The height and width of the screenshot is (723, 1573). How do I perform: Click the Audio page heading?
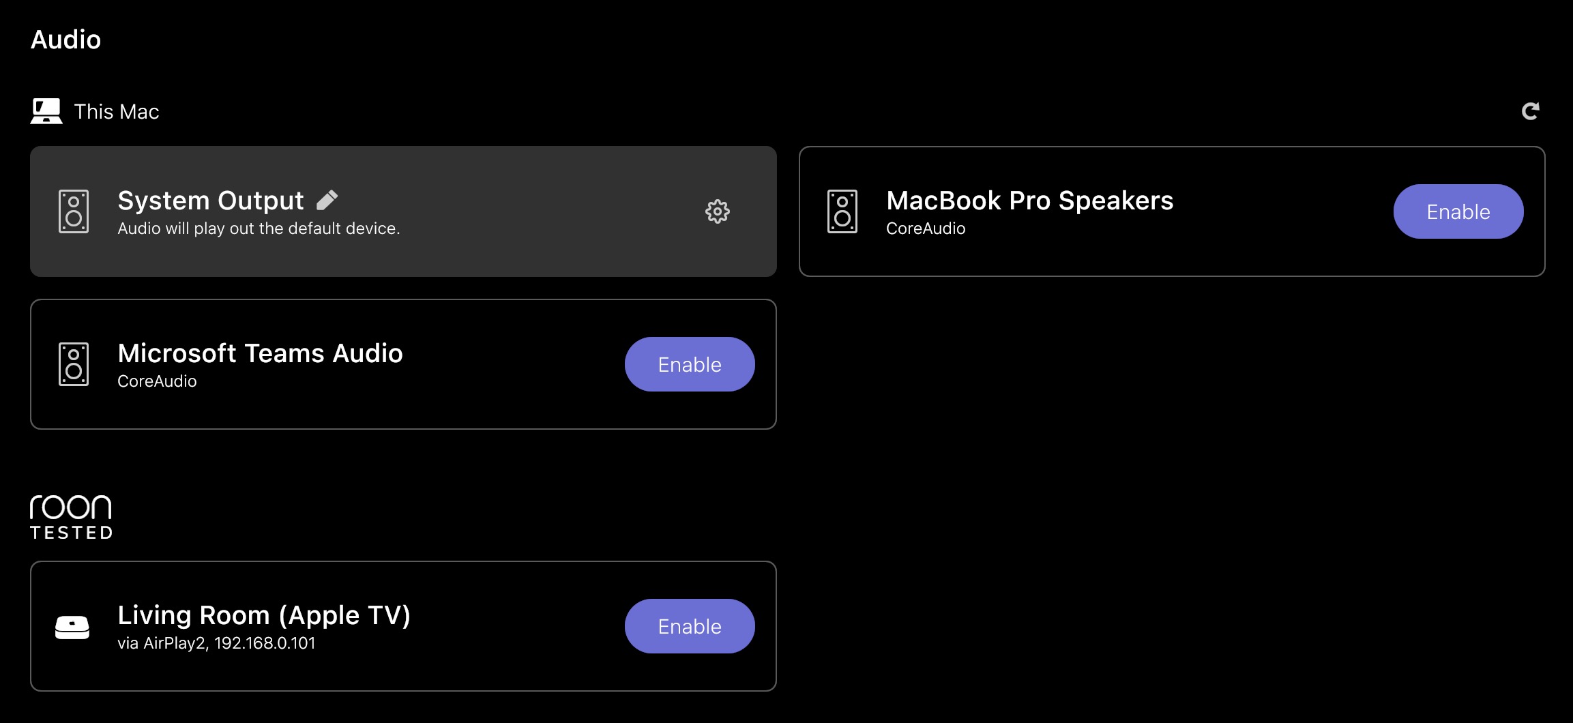[x=65, y=40]
